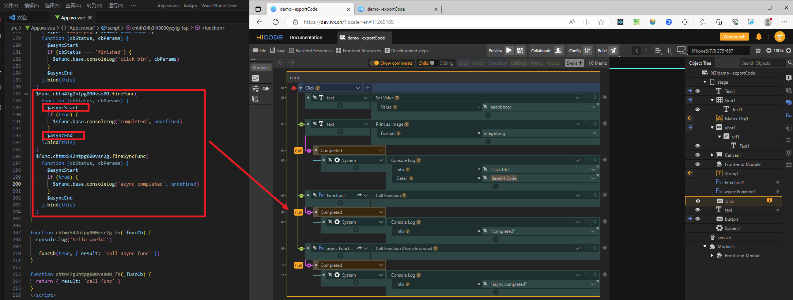793x300 pixels.
Task: Click the orange warning badge on click row
Action: pos(769,200)
